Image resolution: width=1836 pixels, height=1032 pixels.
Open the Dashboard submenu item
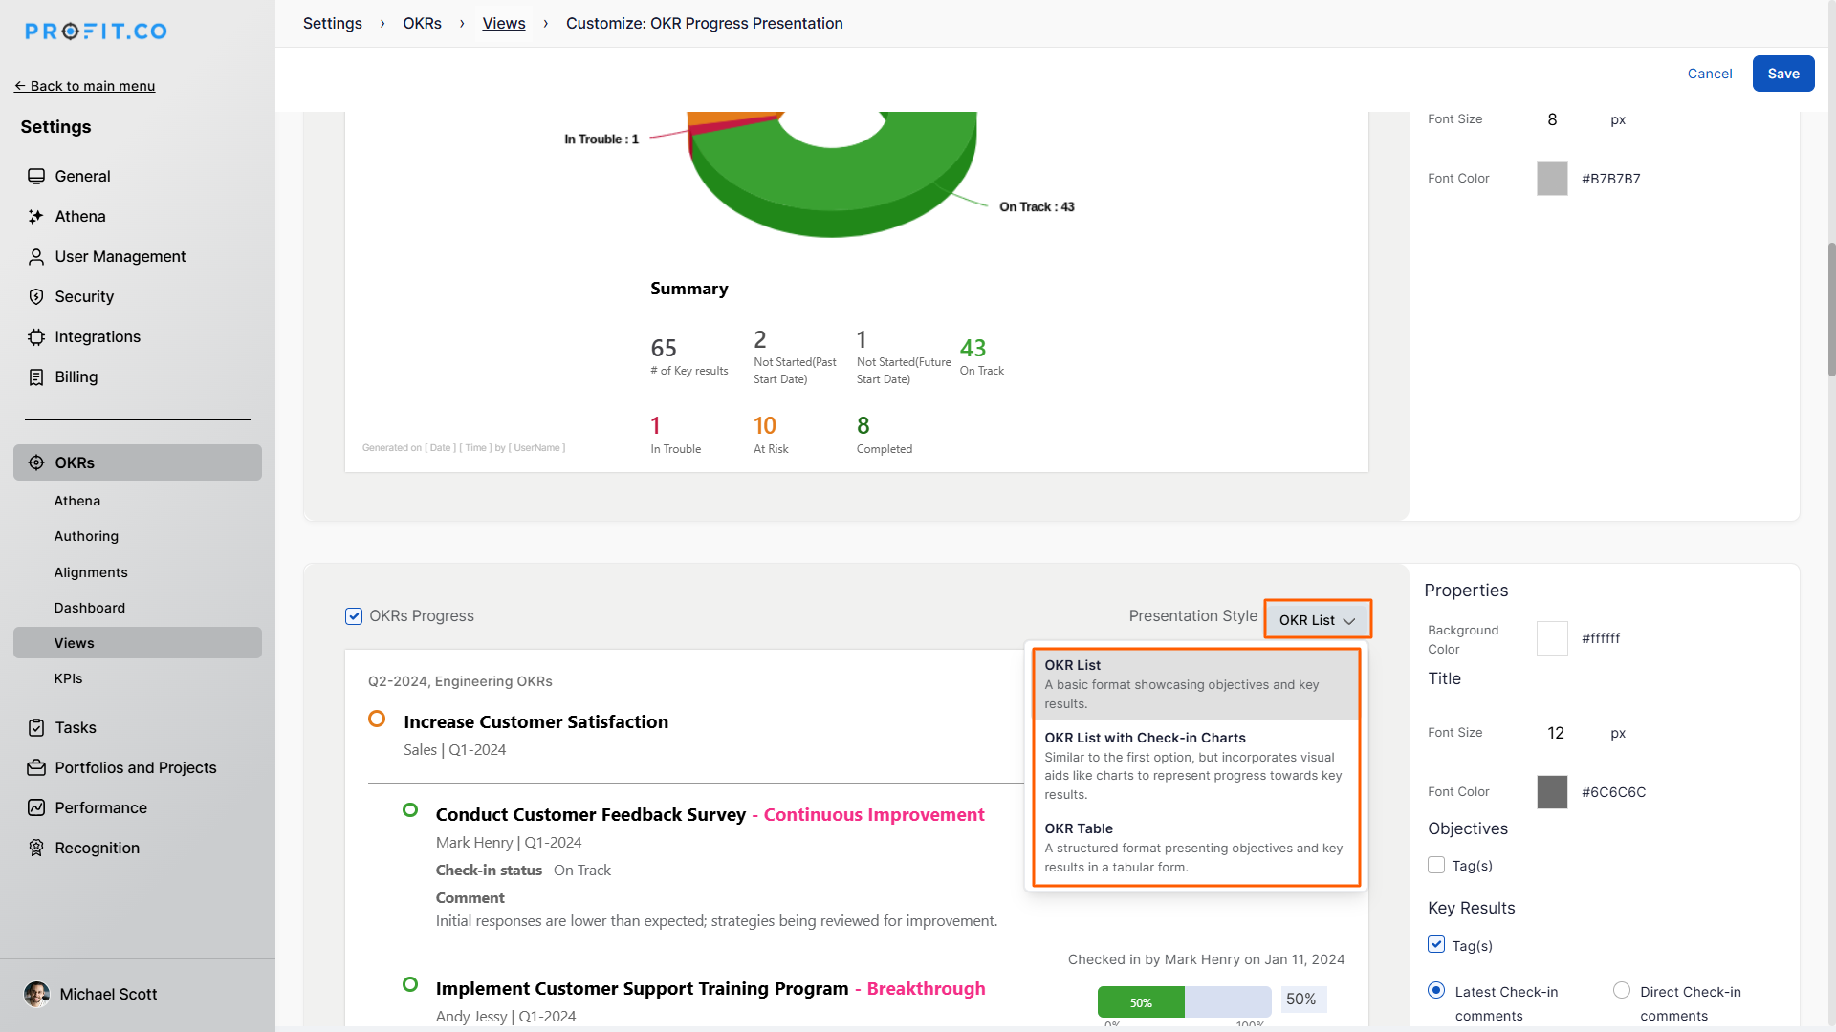pos(90,608)
